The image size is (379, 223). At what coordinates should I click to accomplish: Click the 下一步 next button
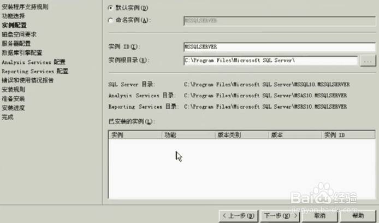tap(280, 216)
